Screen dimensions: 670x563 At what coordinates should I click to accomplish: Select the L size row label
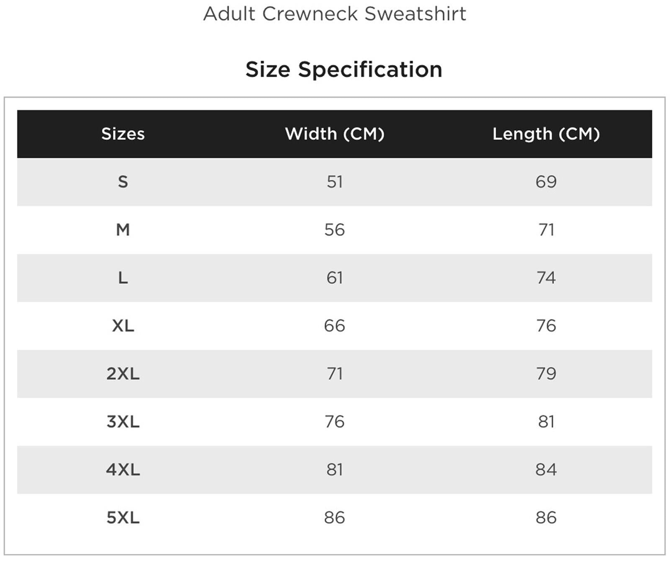(123, 278)
